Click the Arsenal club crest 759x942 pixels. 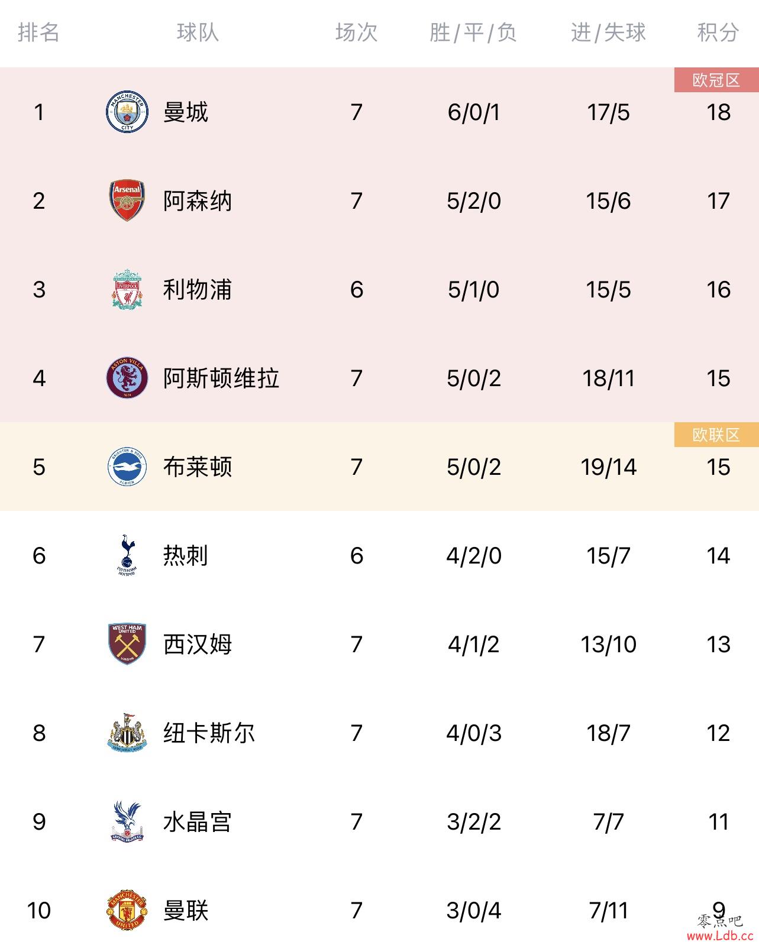point(127,200)
